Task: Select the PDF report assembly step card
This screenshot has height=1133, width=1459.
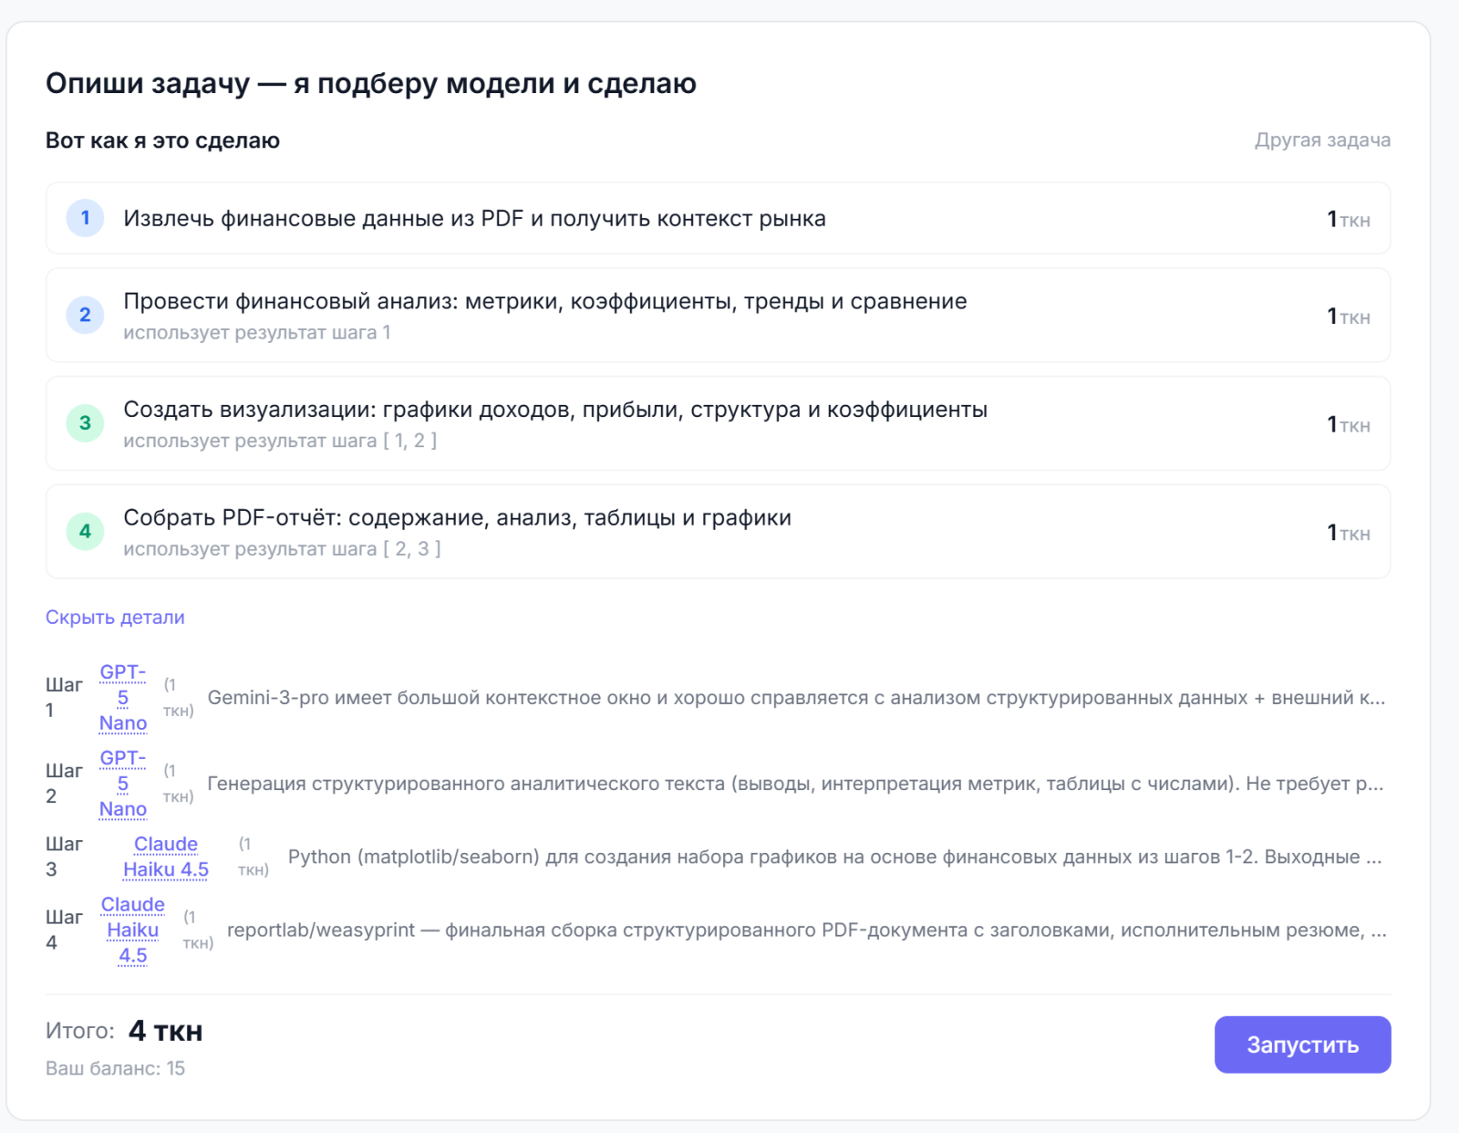Action: point(718,531)
